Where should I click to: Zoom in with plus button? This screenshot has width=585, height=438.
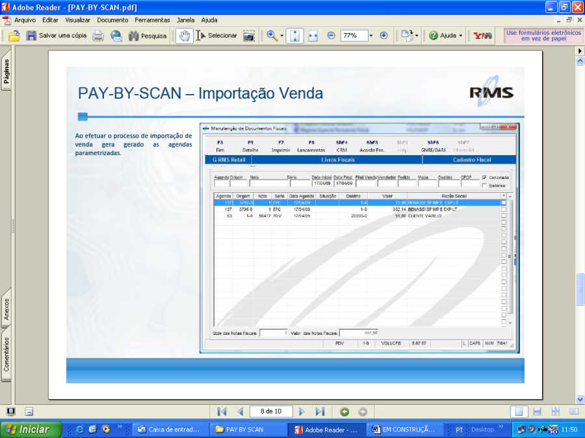(x=383, y=36)
